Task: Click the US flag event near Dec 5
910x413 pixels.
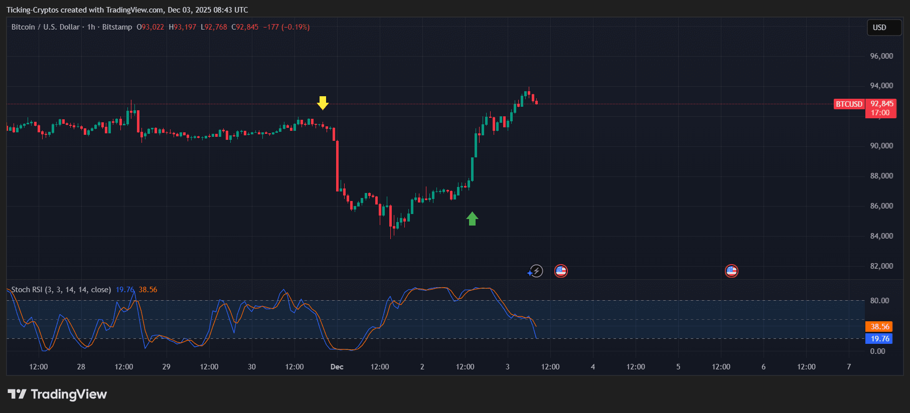Action: pyautogui.click(x=731, y=271)
